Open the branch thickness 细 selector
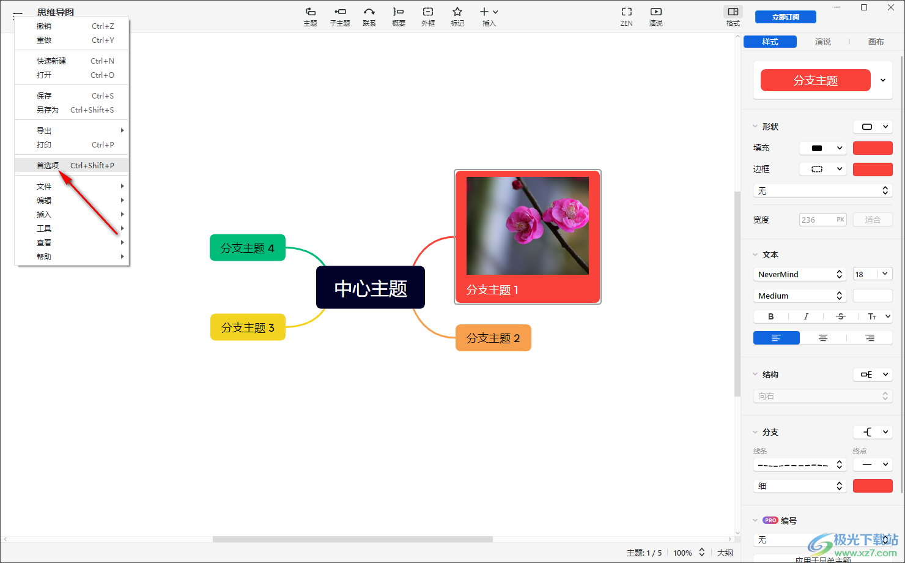The height and width of the screenshot is (563, 905). click(800, 486)
